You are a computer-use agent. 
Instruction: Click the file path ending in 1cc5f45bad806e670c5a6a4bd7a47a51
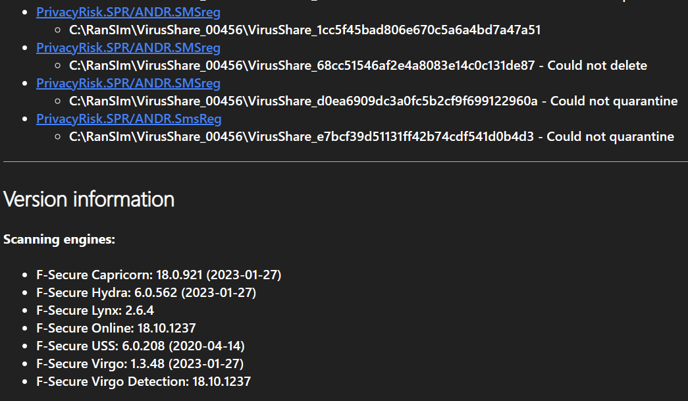point(305,30)
